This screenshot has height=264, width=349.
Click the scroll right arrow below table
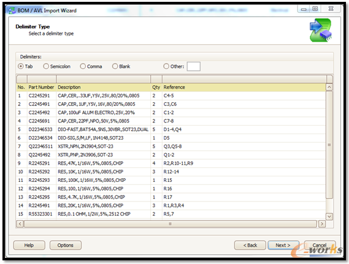pos(322,224)
